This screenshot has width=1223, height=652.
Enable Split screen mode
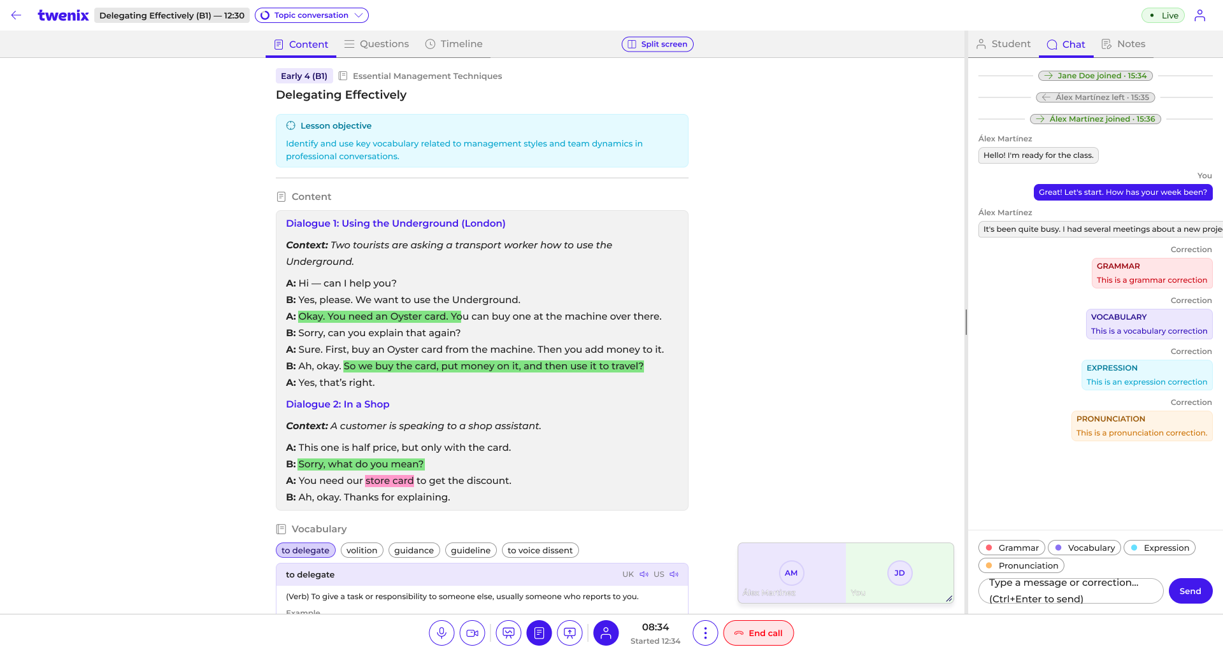click(x=657, y=44)
